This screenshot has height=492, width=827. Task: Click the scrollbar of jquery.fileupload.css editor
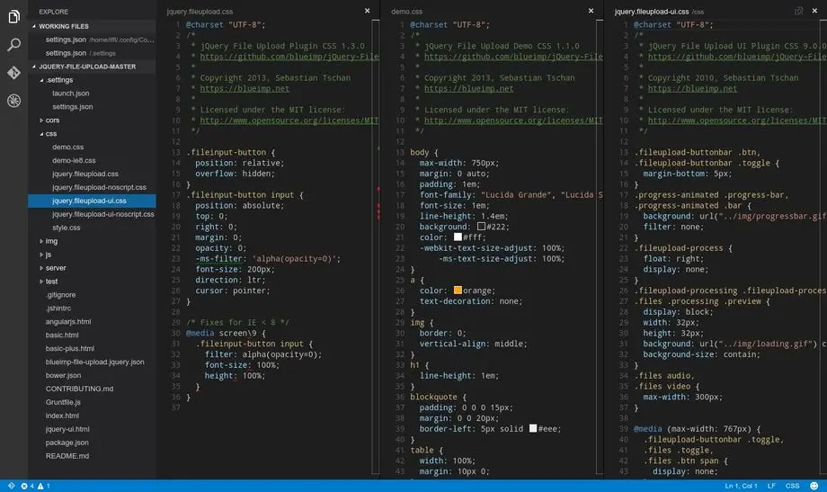[x=376, y=248]
